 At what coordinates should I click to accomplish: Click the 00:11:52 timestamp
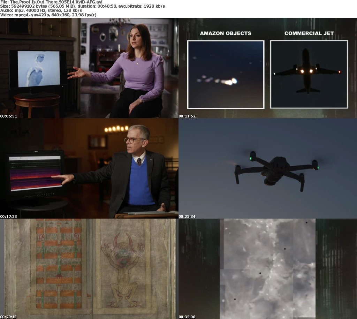point(187,116)
